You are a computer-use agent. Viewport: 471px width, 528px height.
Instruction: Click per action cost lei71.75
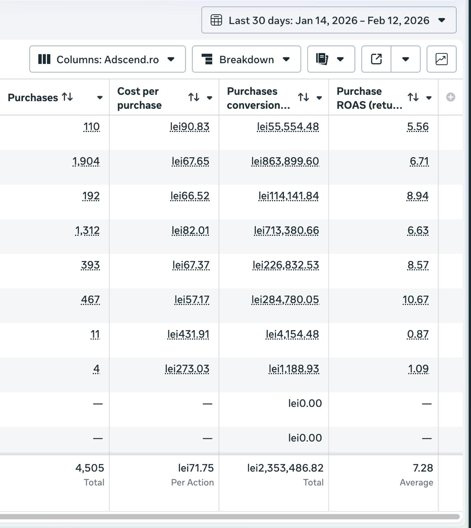pyautogui.click(x=196, y=468)
